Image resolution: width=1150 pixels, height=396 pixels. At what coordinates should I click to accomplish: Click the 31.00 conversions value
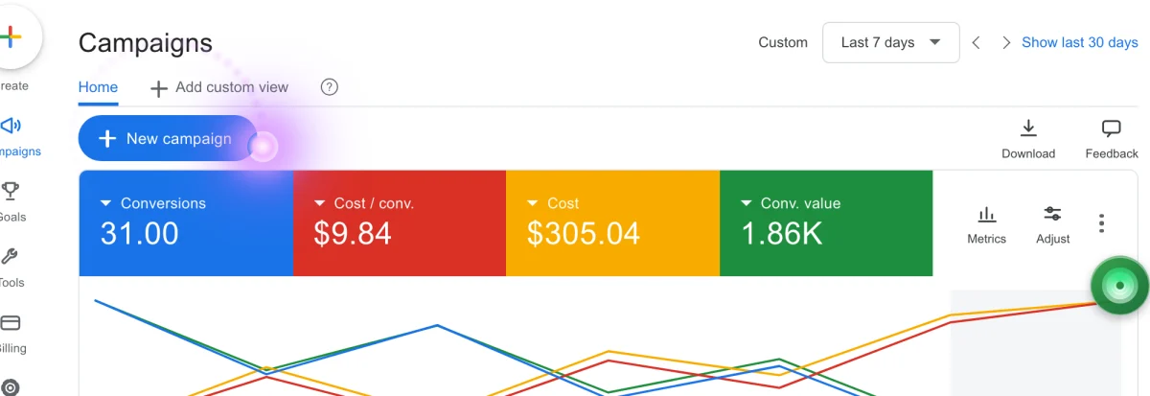[x=139, y=233]
